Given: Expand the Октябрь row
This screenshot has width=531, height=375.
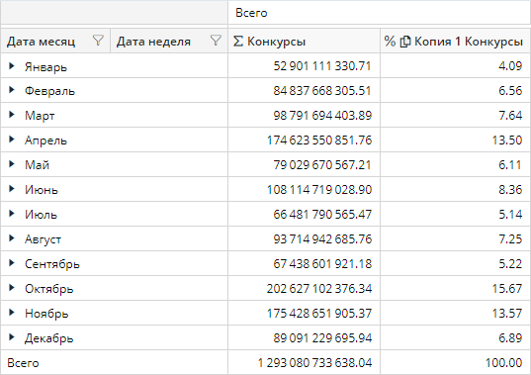Looking at the screenshot, I should click(12, 288).
